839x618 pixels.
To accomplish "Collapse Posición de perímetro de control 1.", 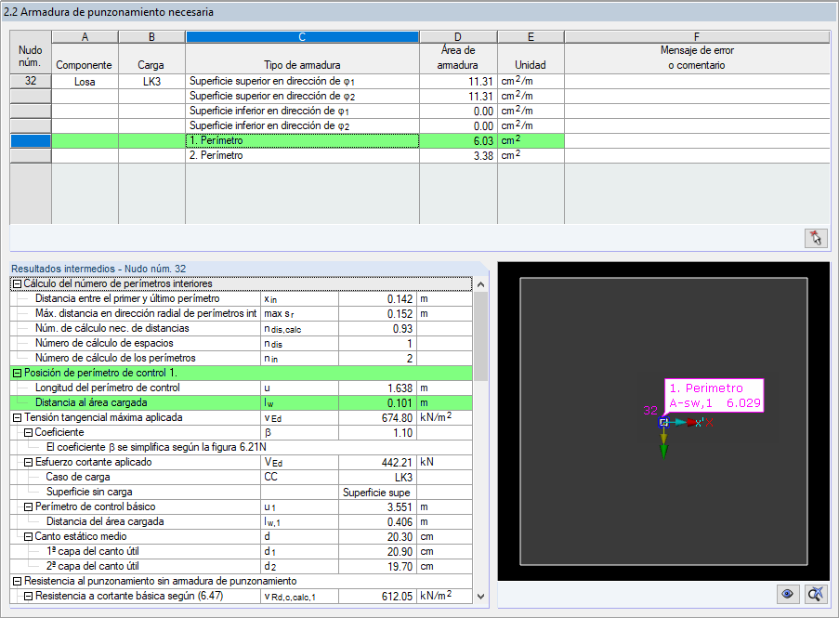I will 17,373.
